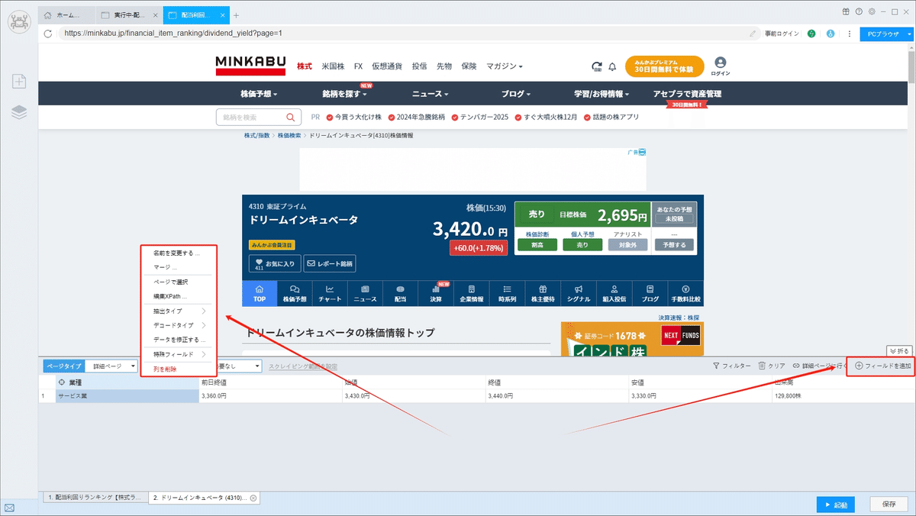Image resolution: width=916 pixels, height=516 pixels.
Task: Click the 30日間無料で体験 premium button
Action: tap(664, 66)
